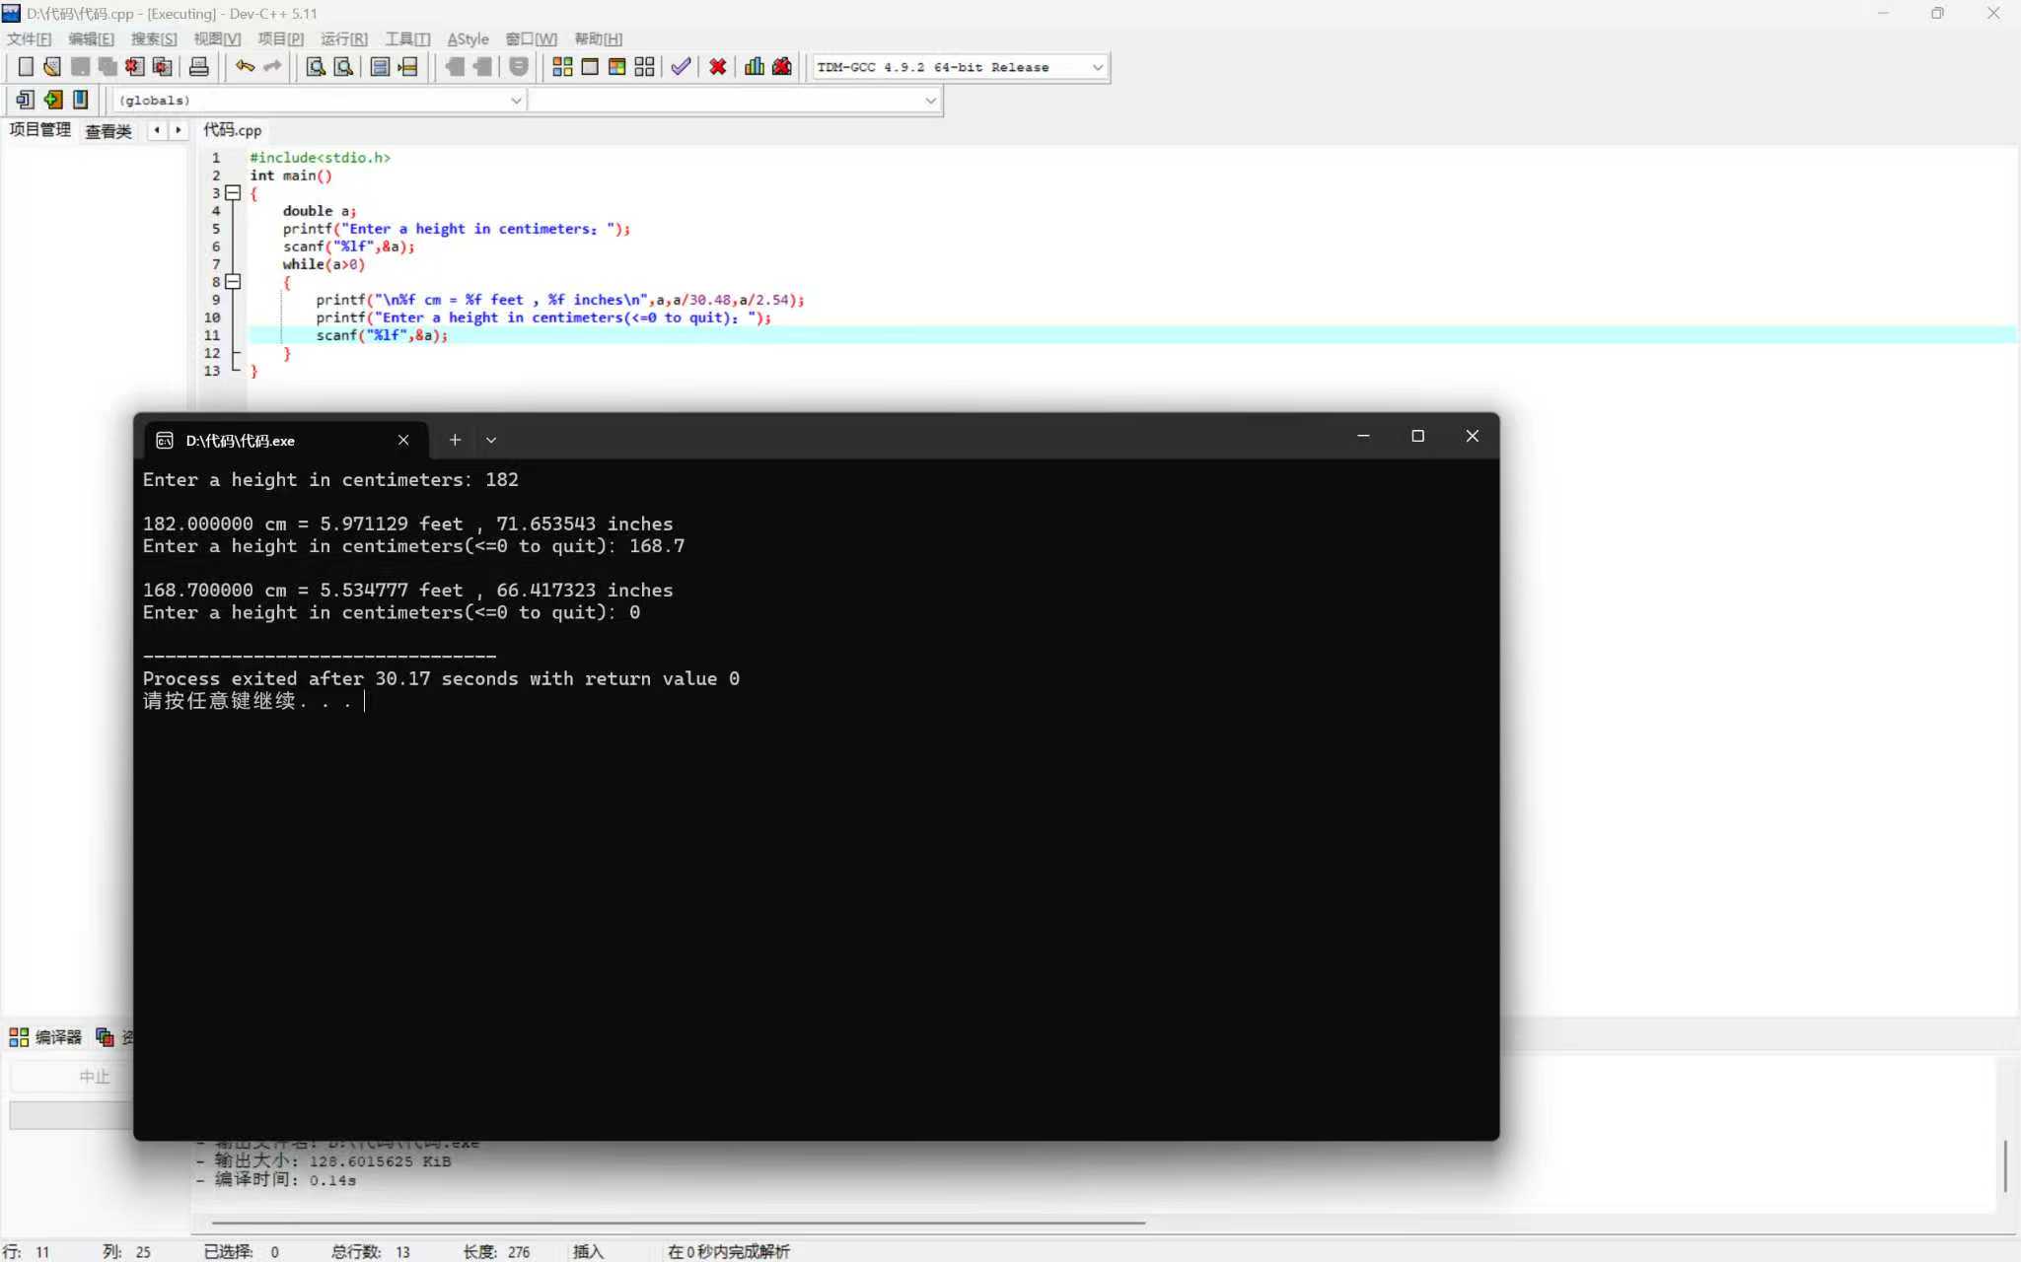Click the Syntax check checkmark icon
Image resolution: width=2021 pixels, height=1262 pixels.
coord(681,66)
